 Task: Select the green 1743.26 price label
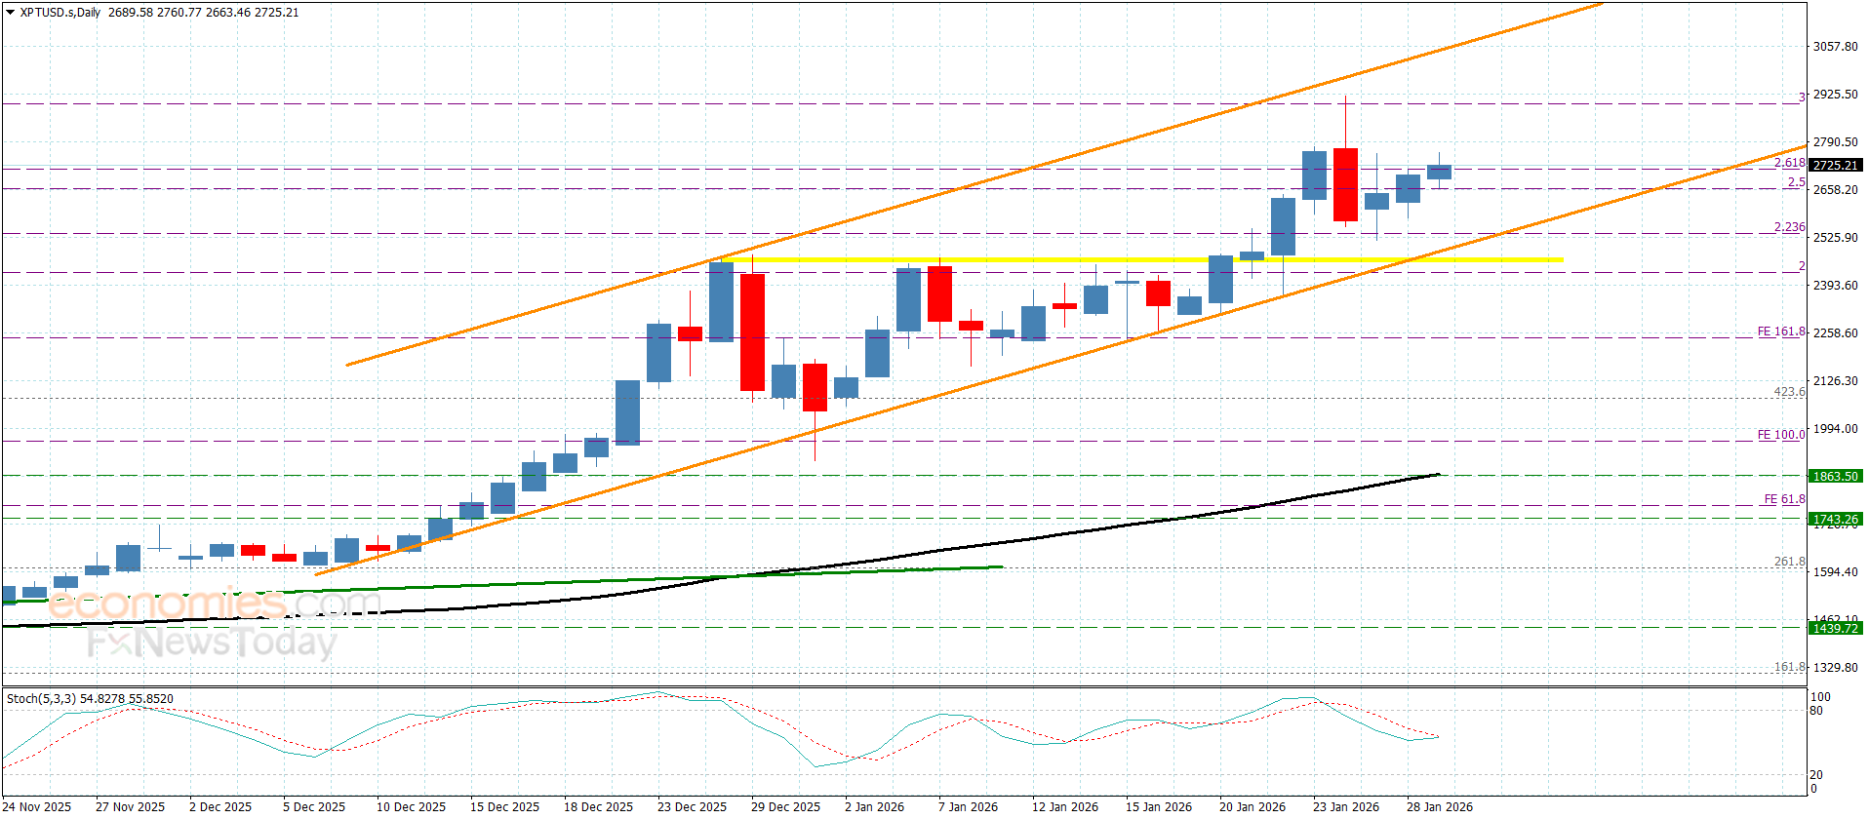coord(1835,520)
